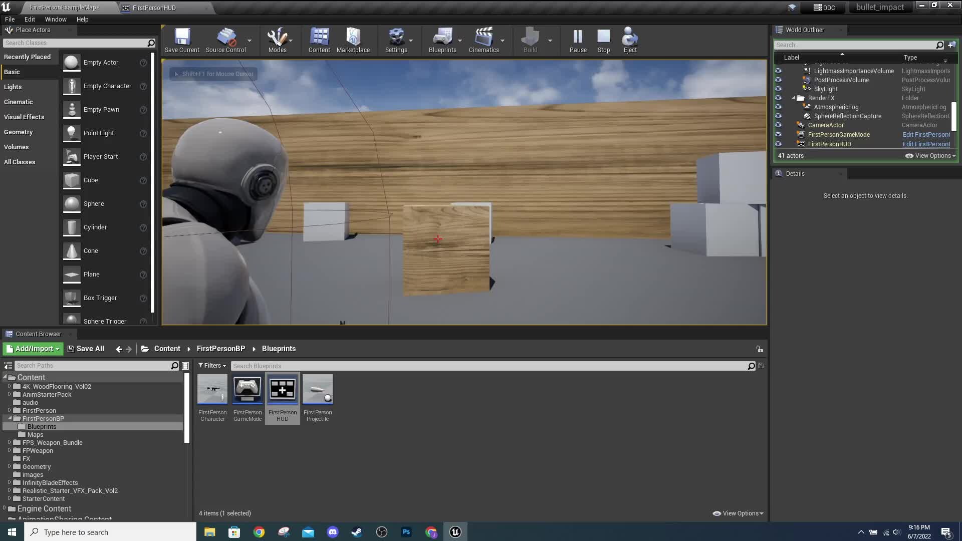Open the Edit menu
The image size is (962, 541).
pyautogui.click(x=29, y=19)
